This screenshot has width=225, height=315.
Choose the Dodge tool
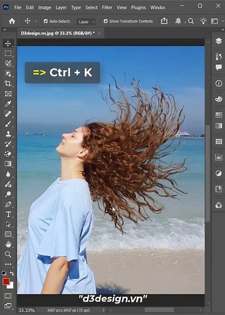point(8,194)
